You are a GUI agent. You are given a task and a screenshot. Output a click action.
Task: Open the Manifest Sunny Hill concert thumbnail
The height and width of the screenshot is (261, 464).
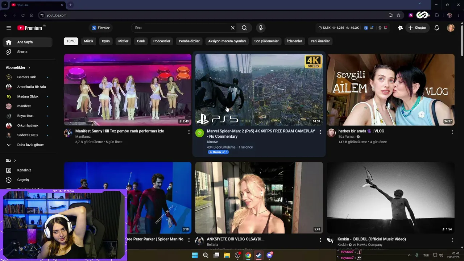[128, 90]
